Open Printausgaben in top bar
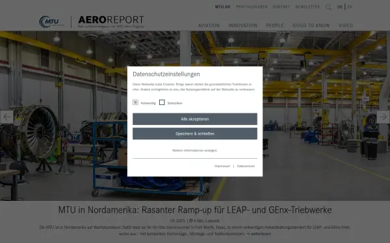The width and height of the screenshot is (390, 243). tap(252, 7)
